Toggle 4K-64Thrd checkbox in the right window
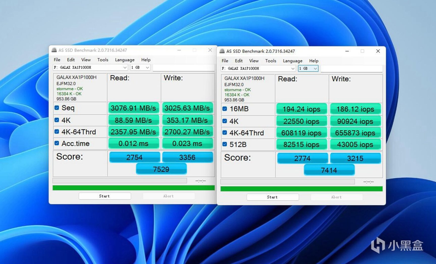This screenshot has height=264, width=436. tap(225, 133)
